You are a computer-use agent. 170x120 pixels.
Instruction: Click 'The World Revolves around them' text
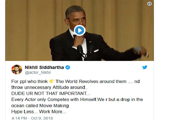tap(91, 82)
